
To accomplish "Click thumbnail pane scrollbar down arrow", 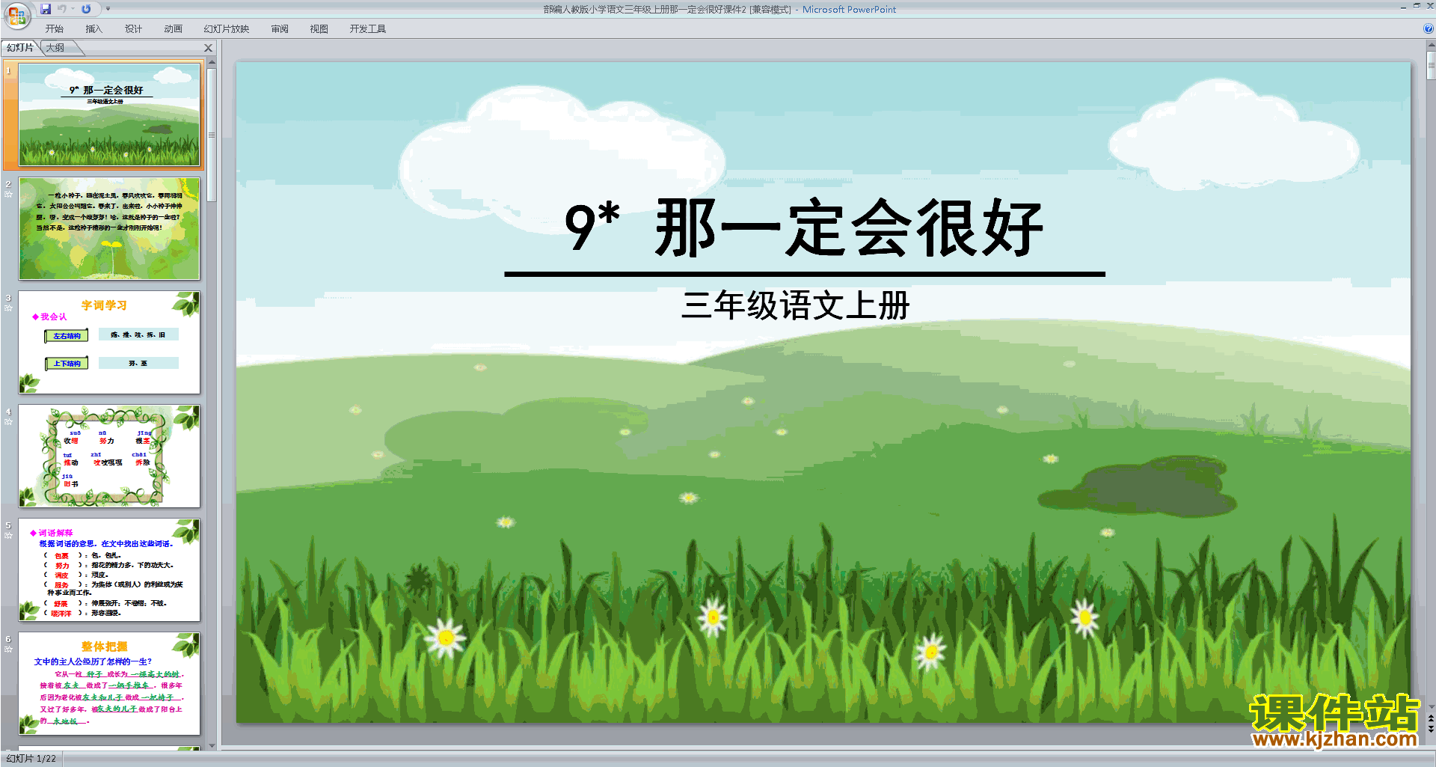I will [212, 745].
